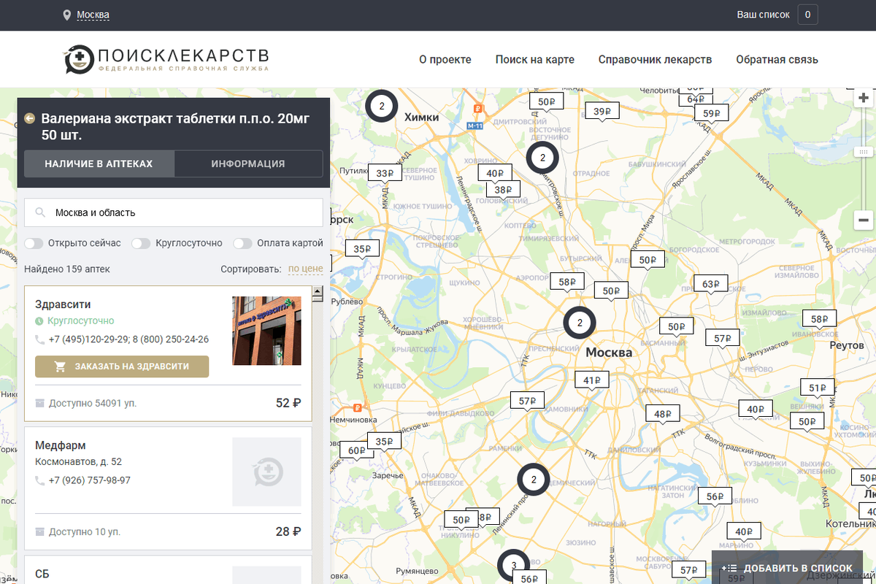Viewport: 876px width, 584px height.
Task: Open cluster marker 2 beside Москва label
Action: (580, 323)
